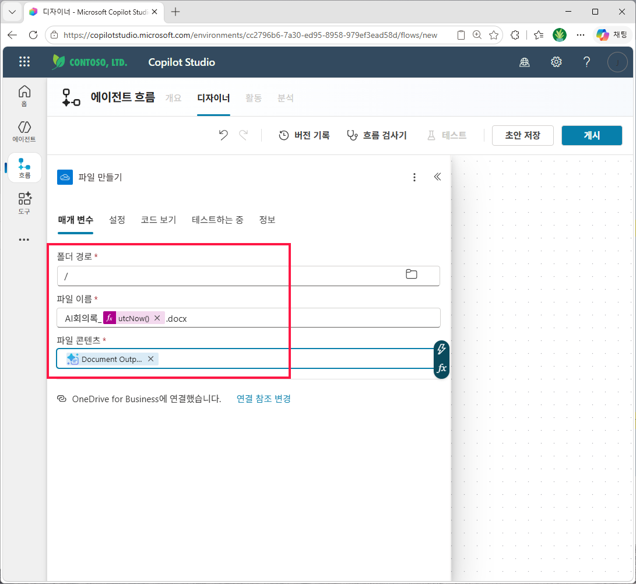Click the Contoso, Ltd. logo
636x584 pixels.
(x=90, y=62)
